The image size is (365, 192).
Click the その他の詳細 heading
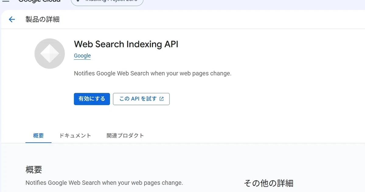pyautogui.click(x=269, y=183)
